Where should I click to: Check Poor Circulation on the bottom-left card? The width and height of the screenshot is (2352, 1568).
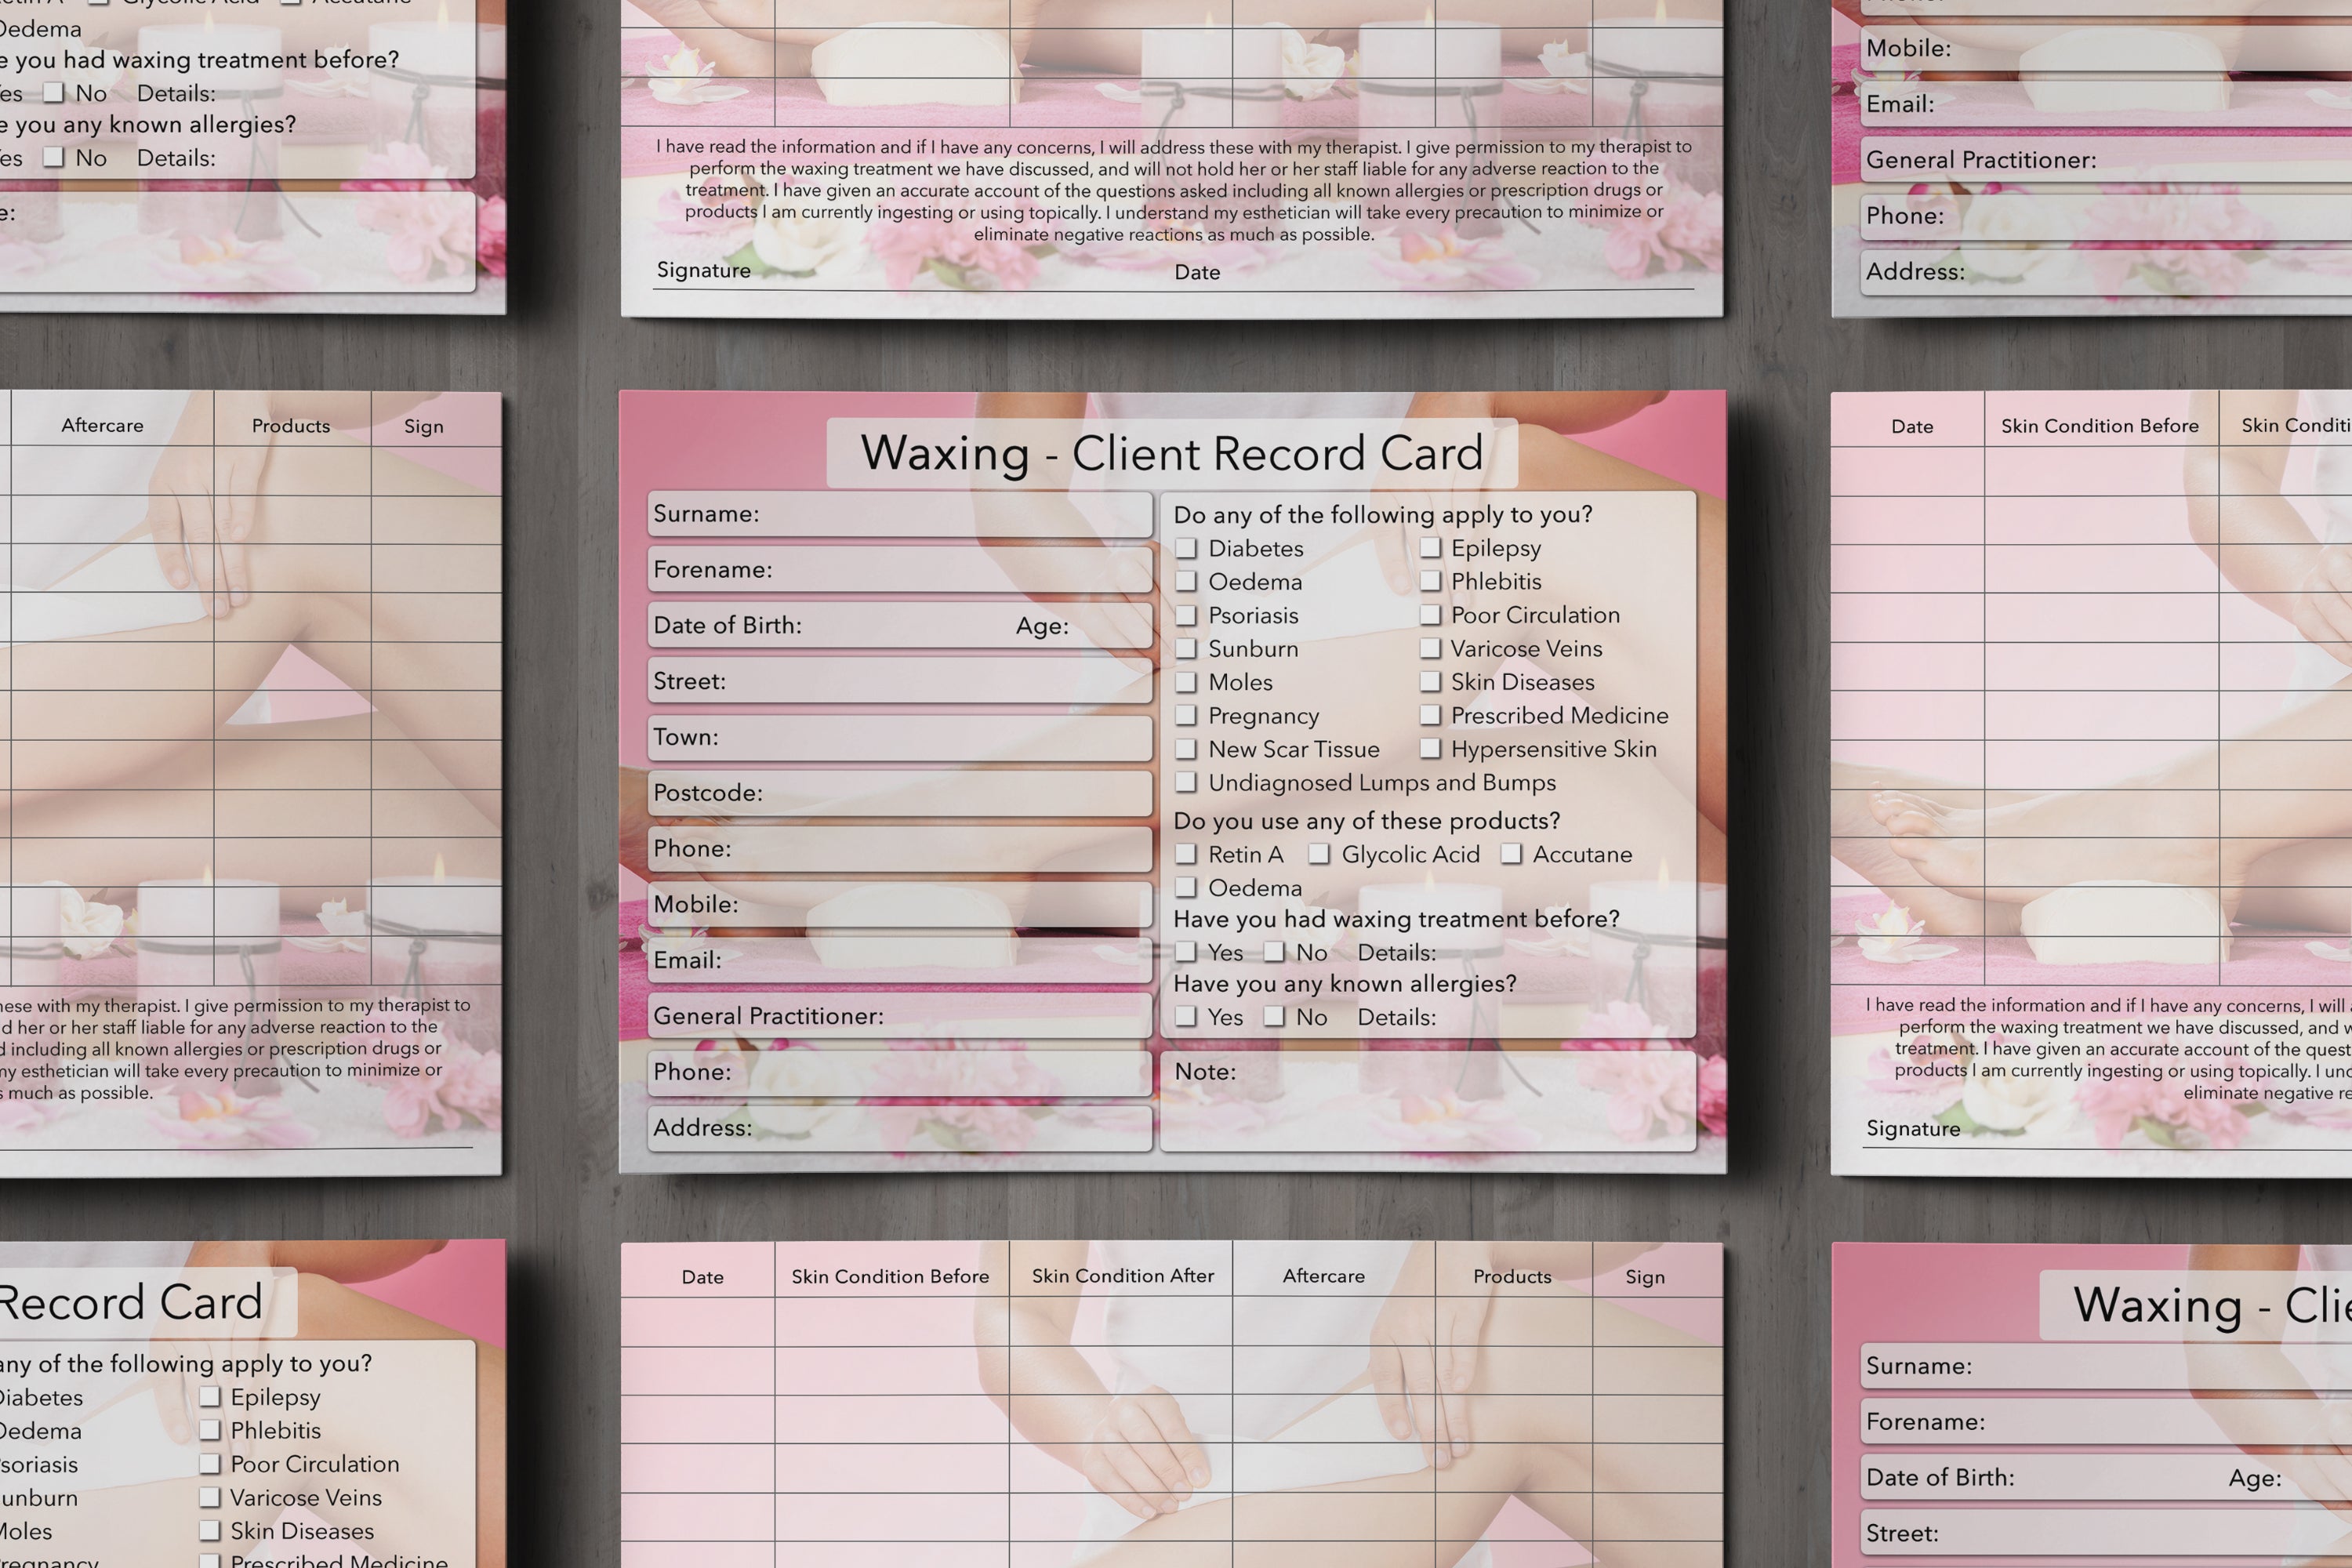(x=209, y=1463)
